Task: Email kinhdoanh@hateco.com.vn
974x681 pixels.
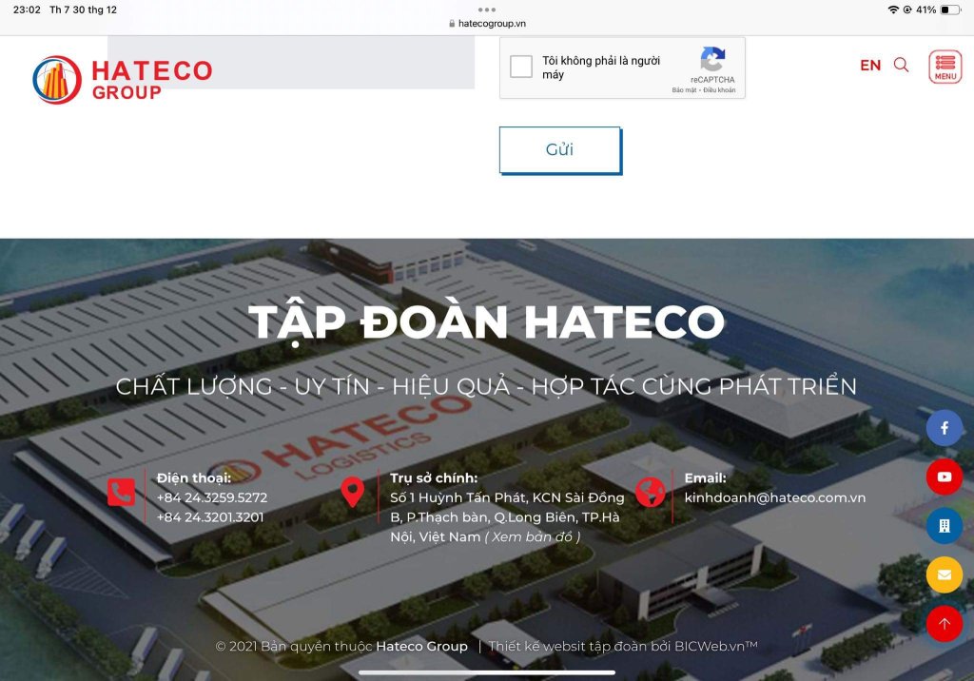Action: click(x=774, y=497)
